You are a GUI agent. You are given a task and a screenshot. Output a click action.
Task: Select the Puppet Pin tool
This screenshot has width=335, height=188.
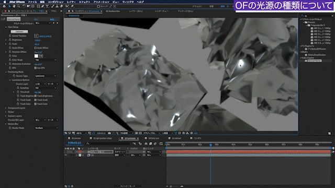click(72, 6)
